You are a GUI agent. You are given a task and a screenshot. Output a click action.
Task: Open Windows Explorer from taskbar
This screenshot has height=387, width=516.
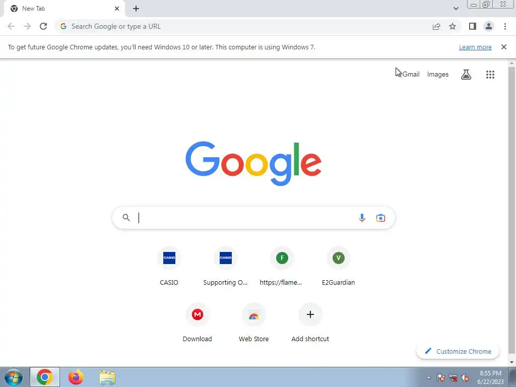pos(107,377)
